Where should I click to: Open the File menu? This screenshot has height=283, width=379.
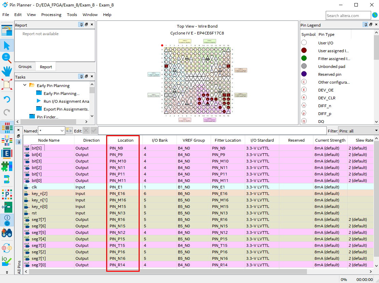6,15
